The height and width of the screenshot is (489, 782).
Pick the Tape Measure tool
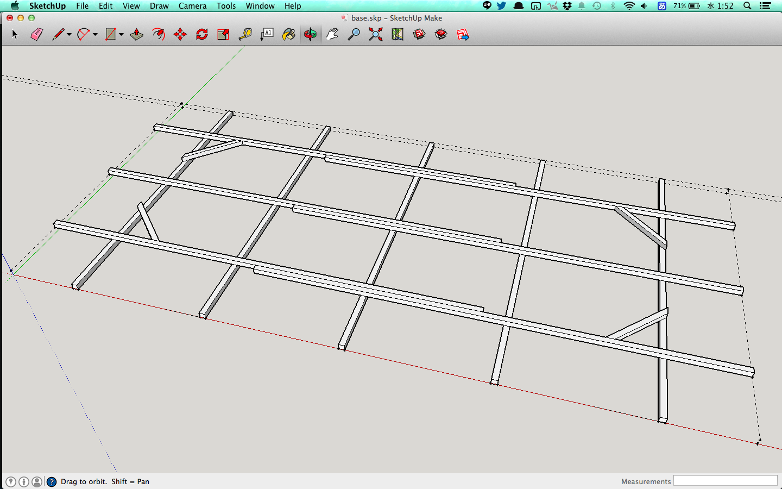tap(245, 35)
